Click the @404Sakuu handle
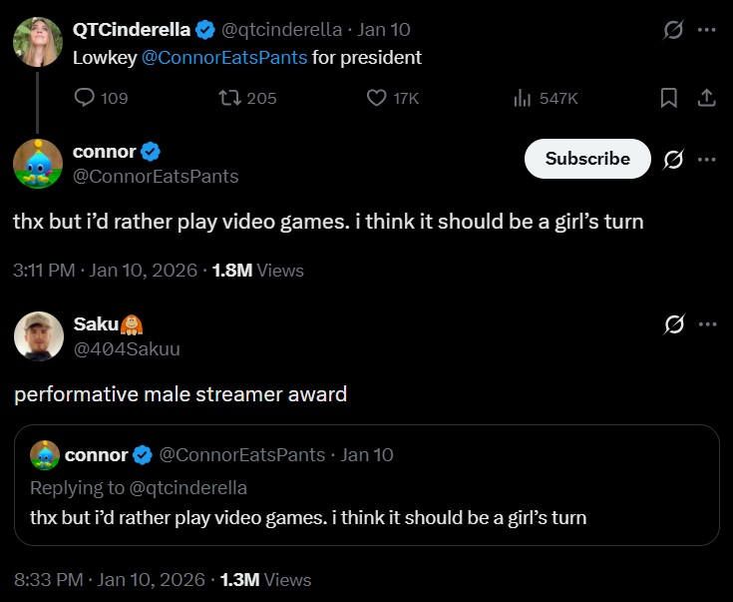Viewport: 733px width, 602px height. pos(127,348)
